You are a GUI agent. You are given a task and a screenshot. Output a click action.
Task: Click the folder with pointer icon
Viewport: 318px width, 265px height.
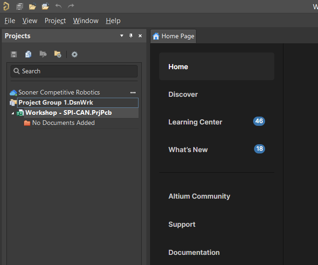[x=43, y=54]
